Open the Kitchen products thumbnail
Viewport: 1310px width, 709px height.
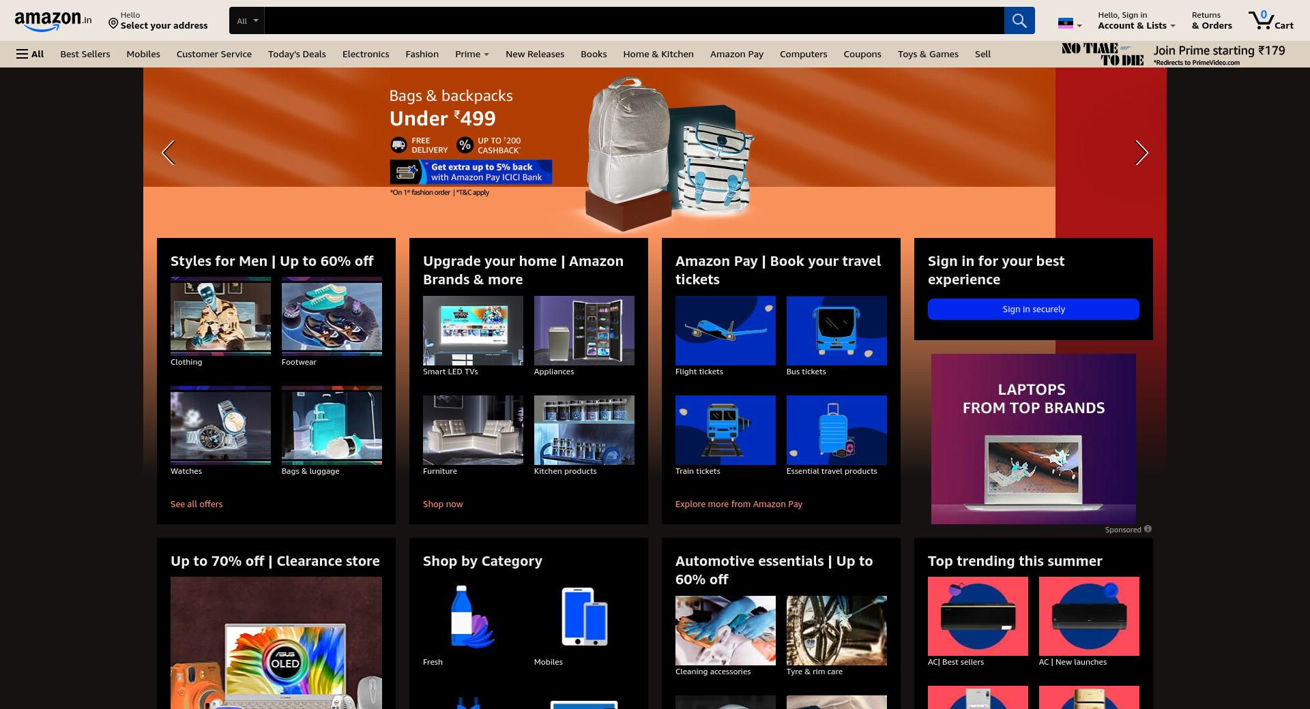584,430
